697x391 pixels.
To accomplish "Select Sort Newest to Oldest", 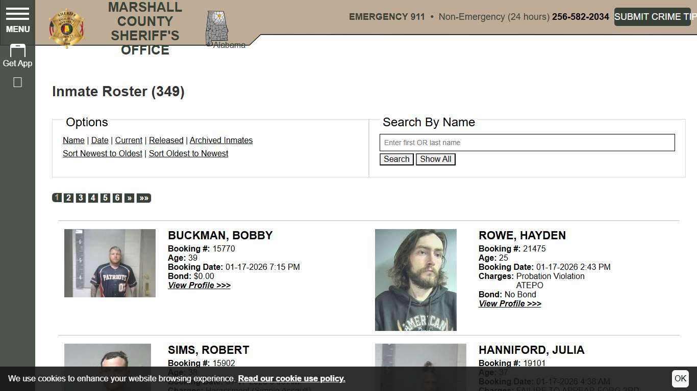I will click(x=102, y=154).
